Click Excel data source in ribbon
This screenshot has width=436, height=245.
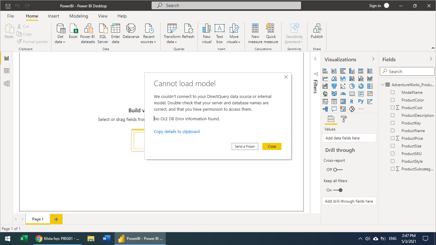tap(73, 32)
